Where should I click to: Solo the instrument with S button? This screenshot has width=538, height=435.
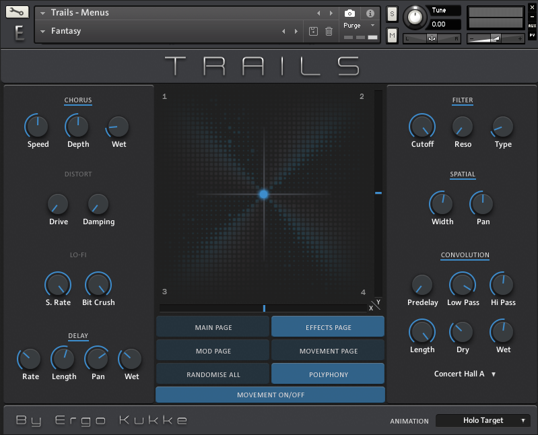(392, 13)
